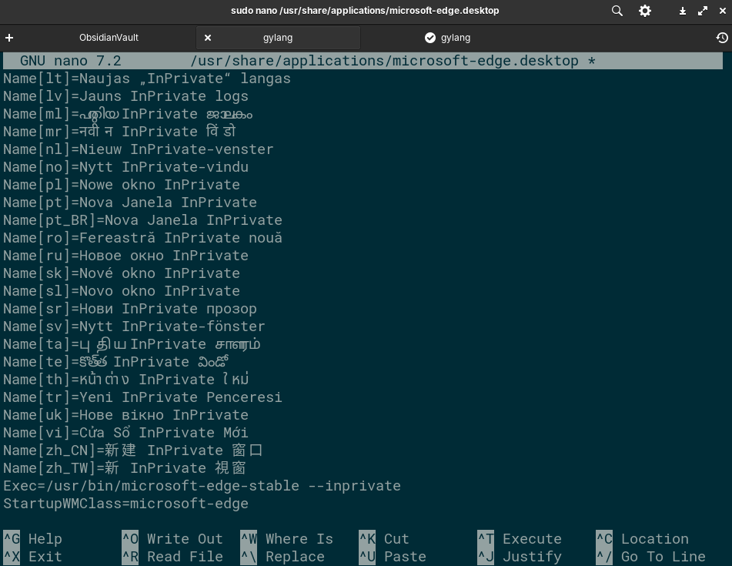Add a new tab with the plus icon
This screenshot has height=566, width=732.
click(x=9, y=38)
